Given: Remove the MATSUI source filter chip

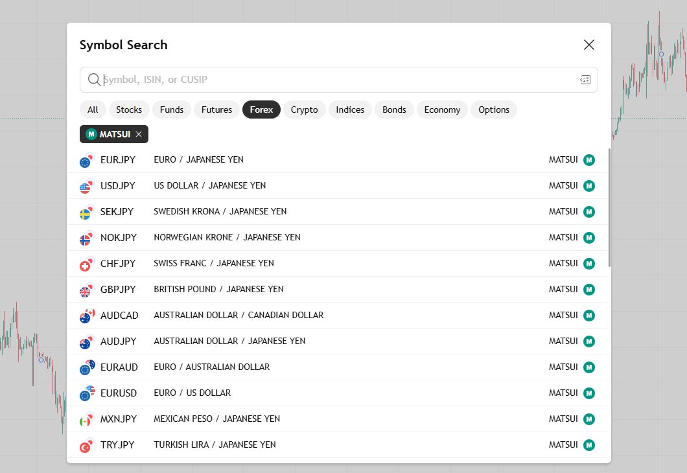Looking at the screenshot, I should [x=139, y=134].
